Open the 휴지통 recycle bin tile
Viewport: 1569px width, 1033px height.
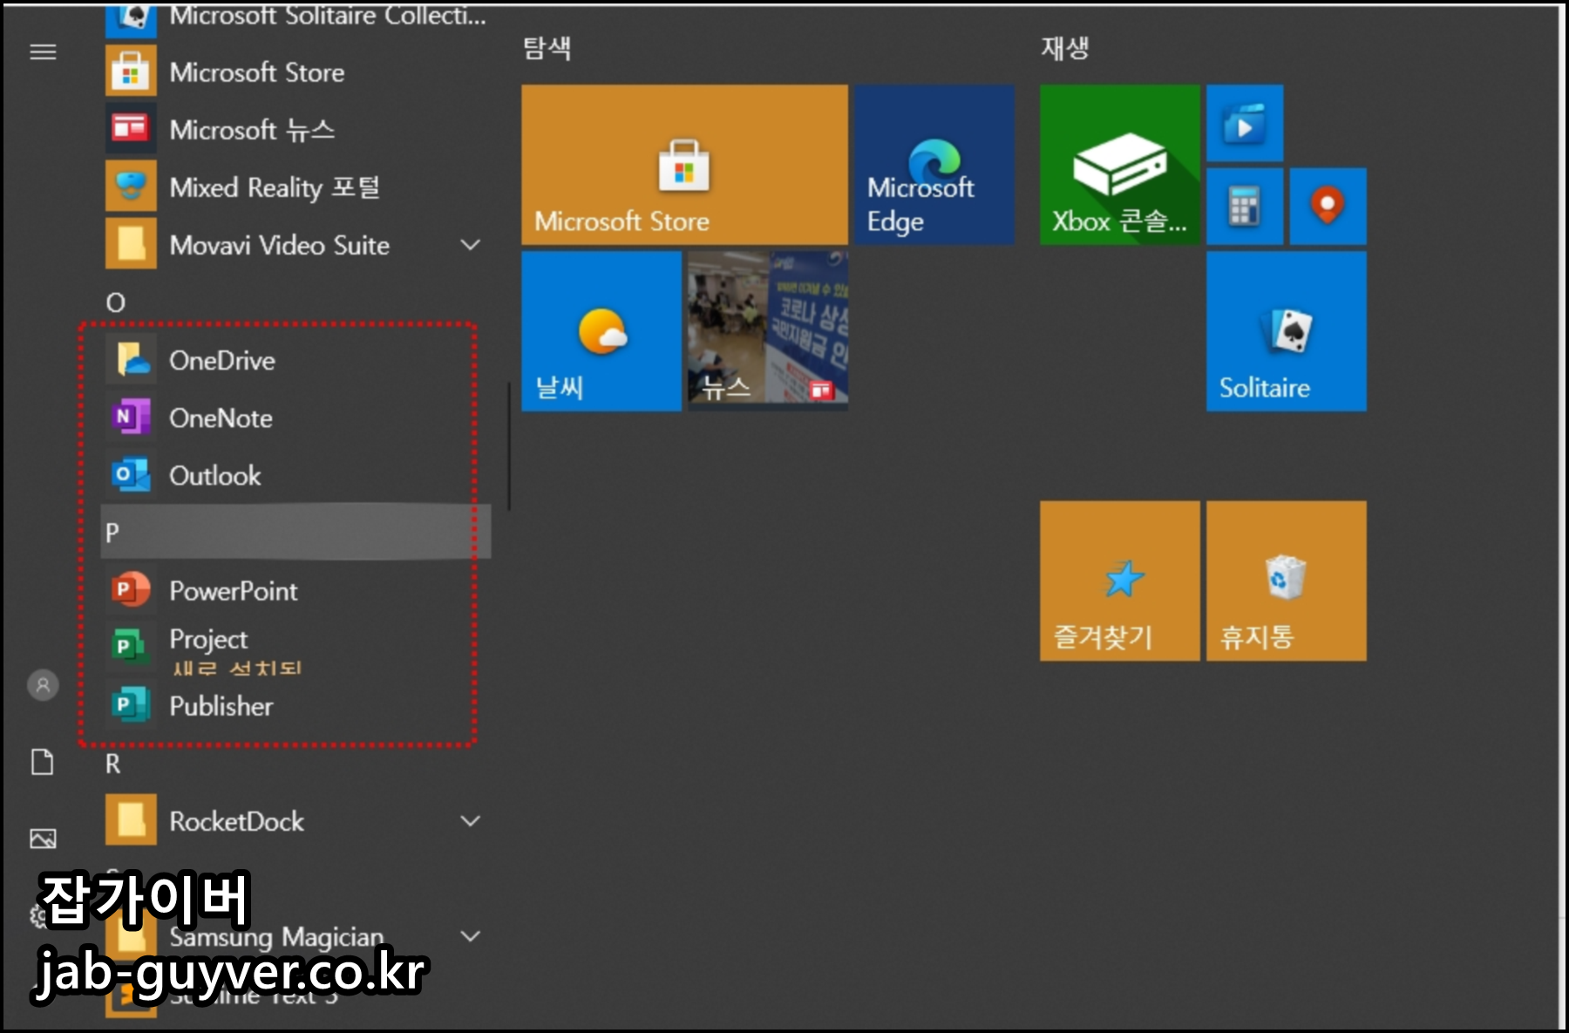click(x=1287, y=581)
